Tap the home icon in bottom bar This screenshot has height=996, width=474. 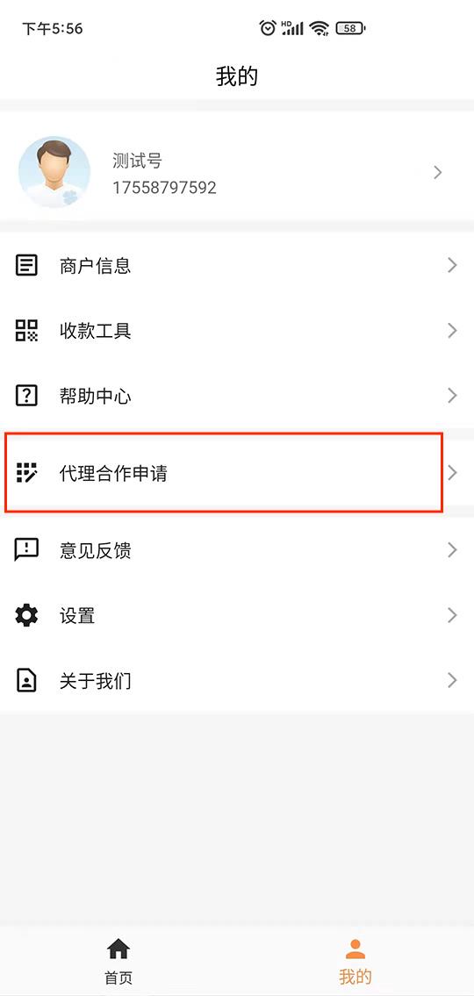tap(118, 949)
